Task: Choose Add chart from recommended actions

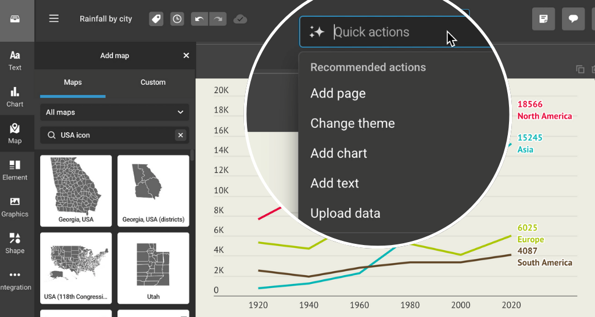Action: tap(339, 153)
